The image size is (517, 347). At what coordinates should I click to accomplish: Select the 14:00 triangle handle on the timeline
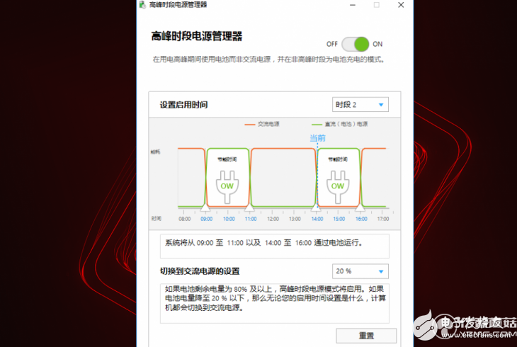tap(317, 207)
